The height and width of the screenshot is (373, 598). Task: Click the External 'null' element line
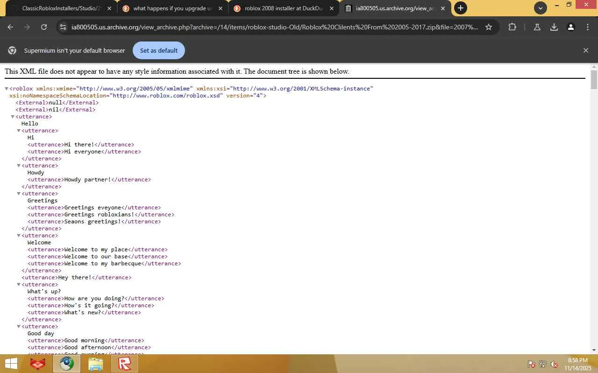tap(57, 103)
